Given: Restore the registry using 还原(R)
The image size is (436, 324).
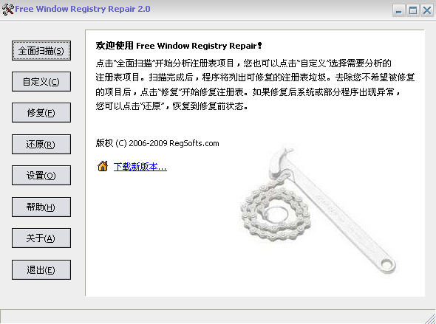Looking at the screenshot, I should (41, 145).
